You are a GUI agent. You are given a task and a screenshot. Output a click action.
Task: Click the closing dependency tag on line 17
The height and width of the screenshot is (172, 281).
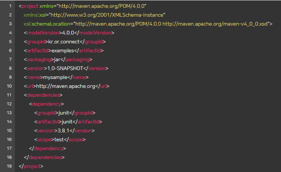pos(47,149)
